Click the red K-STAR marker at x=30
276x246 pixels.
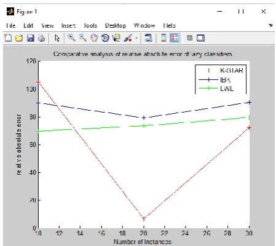[x=249, y=127]
